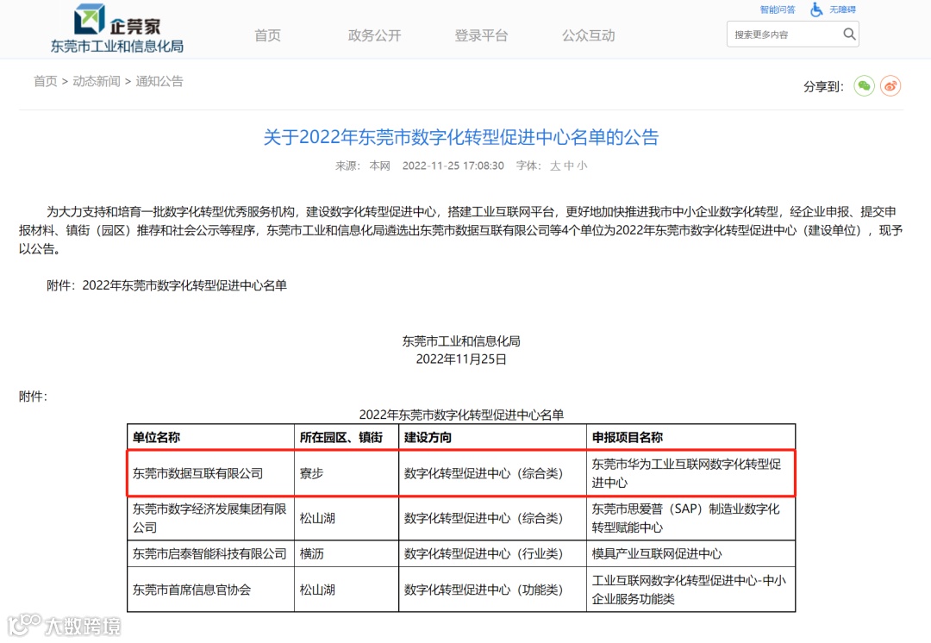Click cell 东莞市启泰智能科技有限公司
The width and height of the screenshot is (931, 643).
(x=209, y=554)
